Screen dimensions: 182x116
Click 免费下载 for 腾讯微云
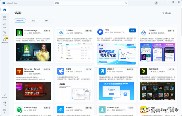click(88, 108)
